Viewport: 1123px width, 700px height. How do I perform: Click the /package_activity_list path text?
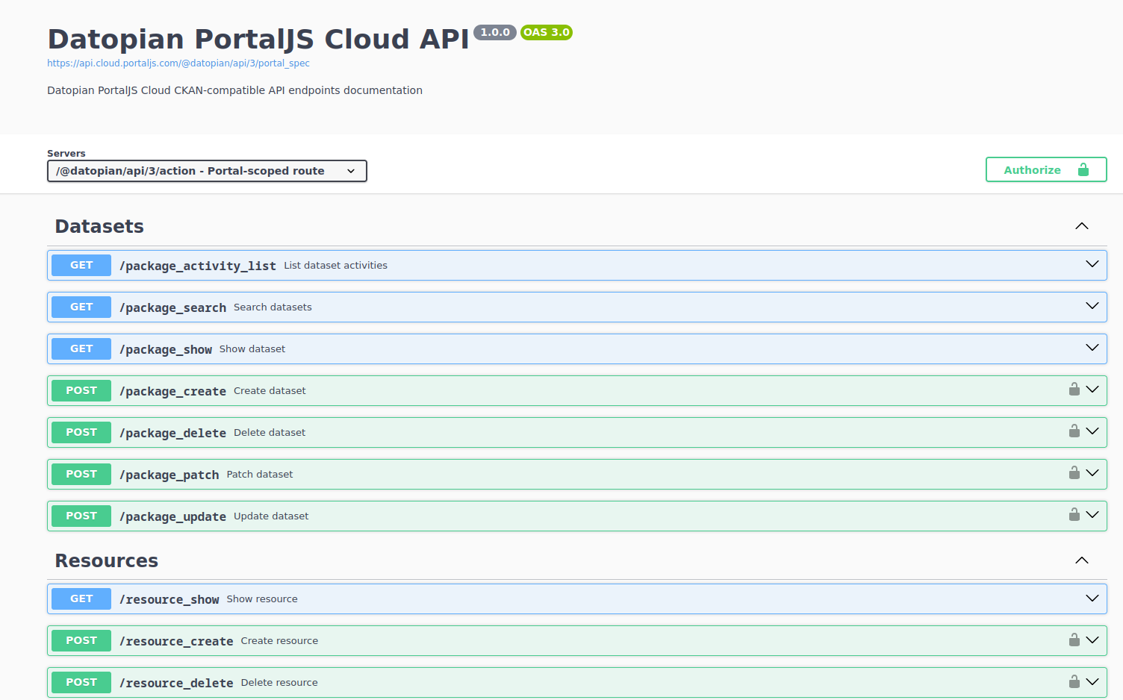click(198, 266)
